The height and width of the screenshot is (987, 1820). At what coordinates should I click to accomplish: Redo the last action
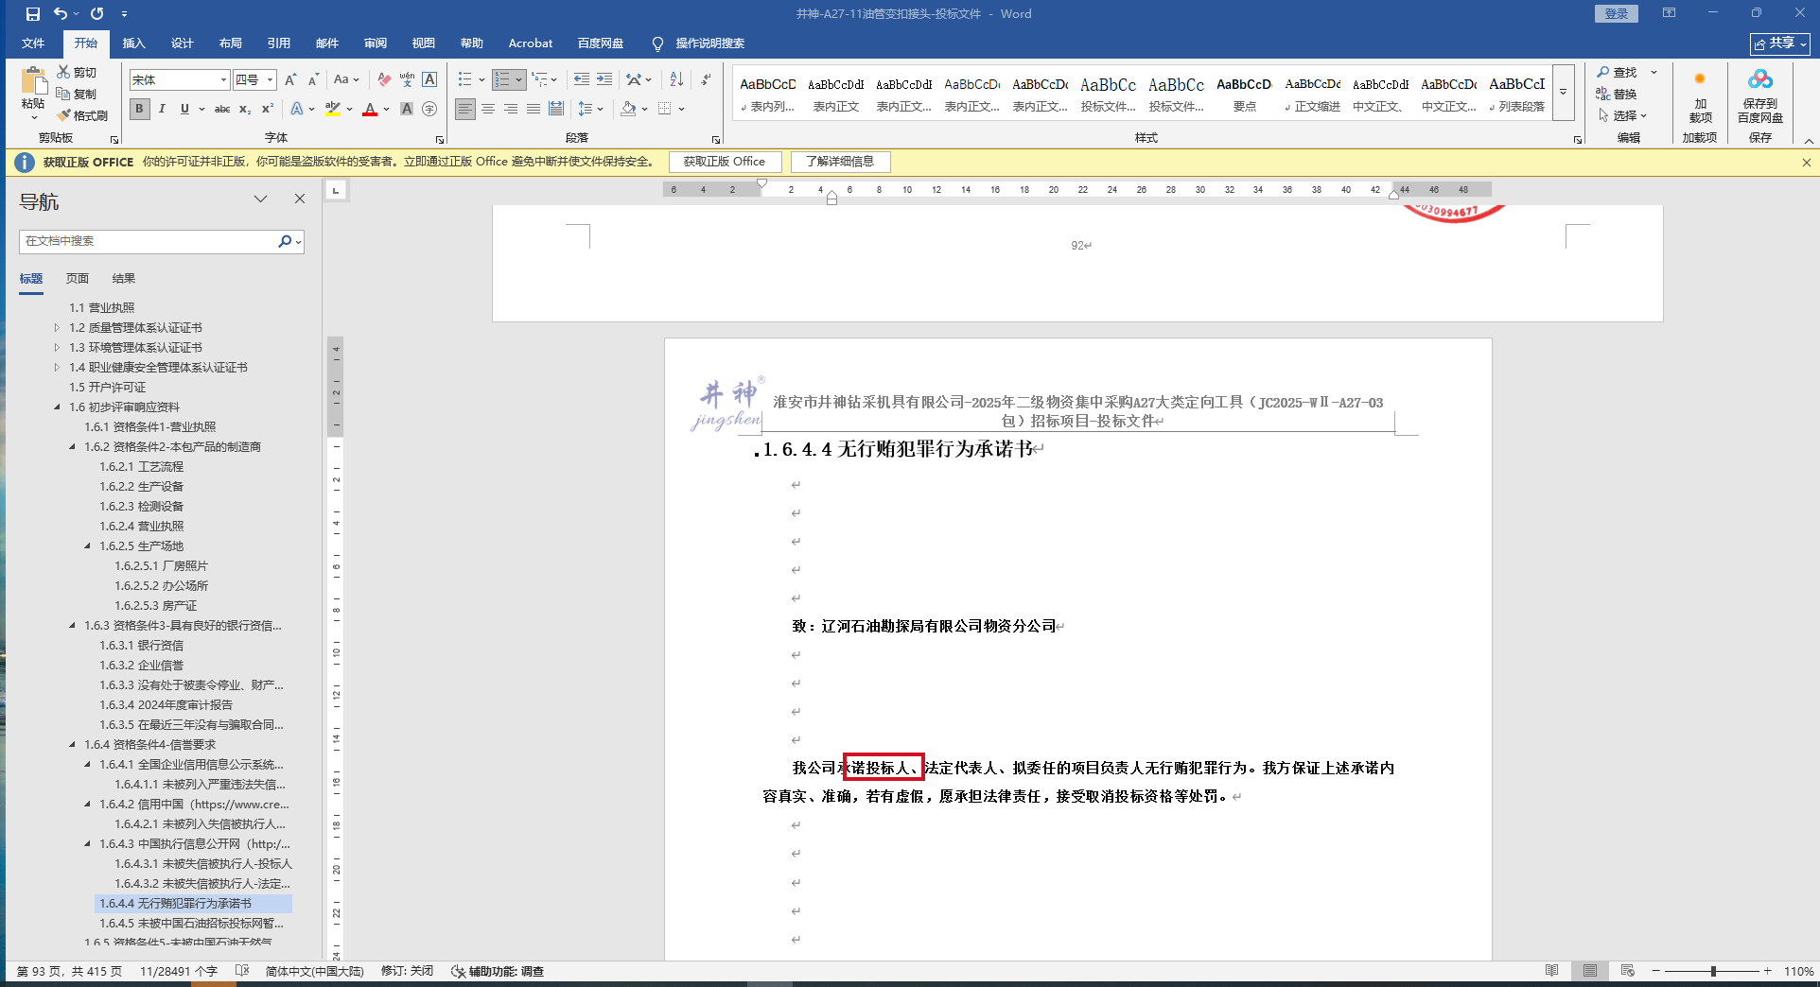tap(96, 14)
